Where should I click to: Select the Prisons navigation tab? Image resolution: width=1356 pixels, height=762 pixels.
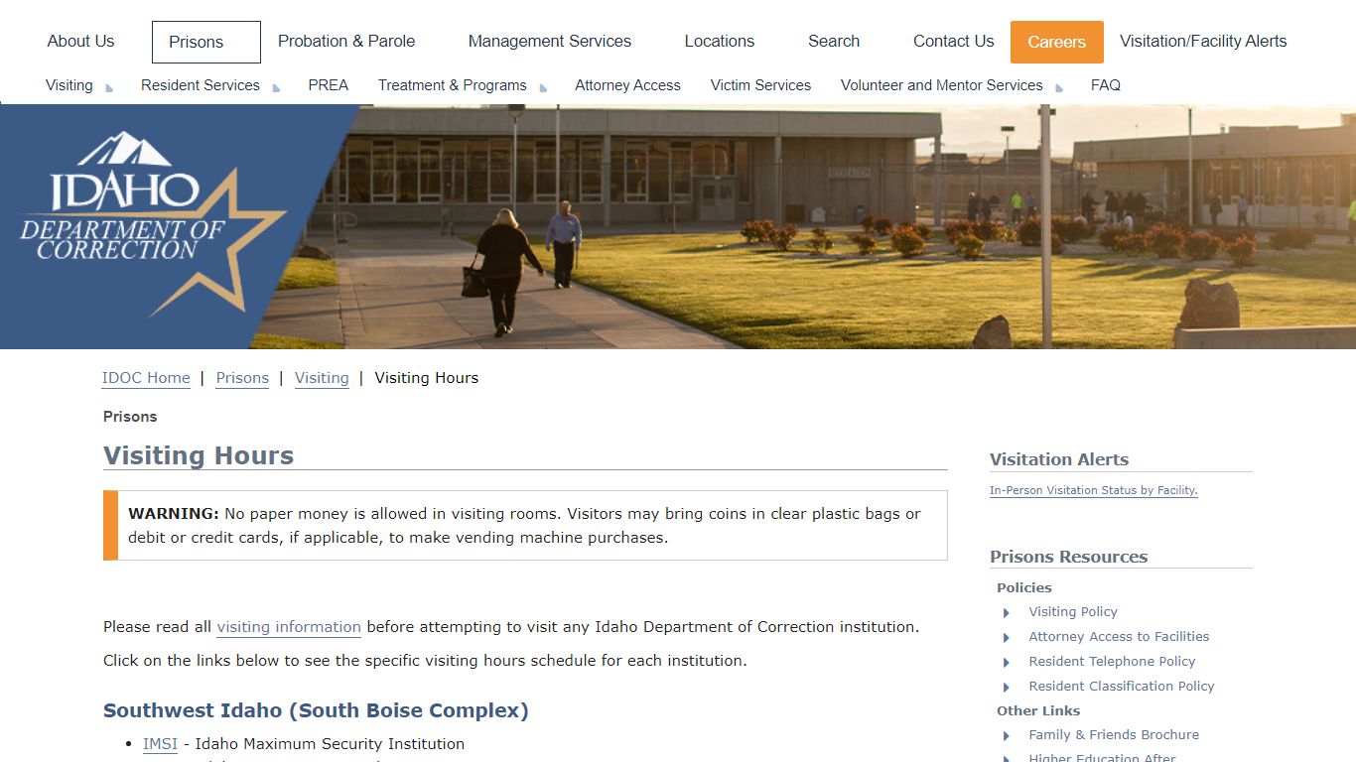pyautogui.click(x=205, y=42)
